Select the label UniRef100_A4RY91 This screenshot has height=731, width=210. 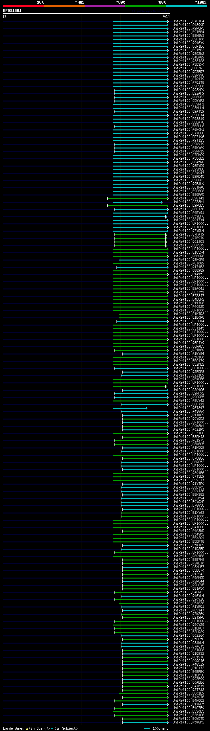188,213
